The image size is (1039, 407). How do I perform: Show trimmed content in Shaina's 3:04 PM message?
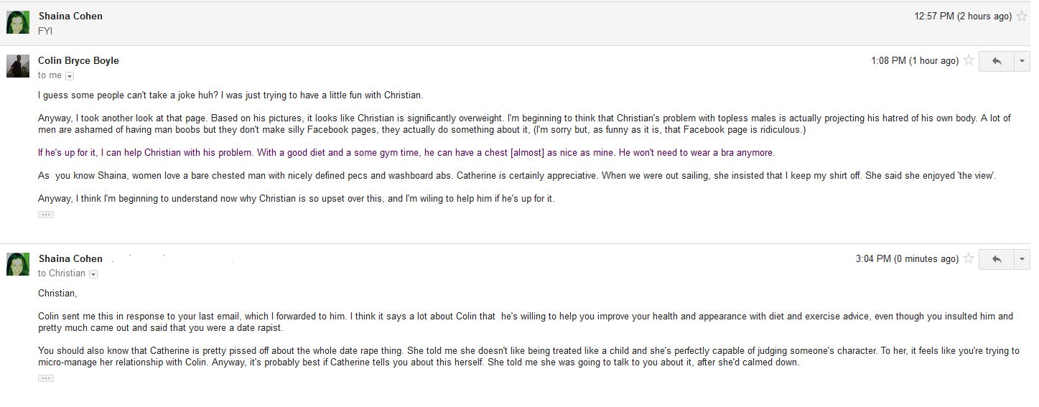pyautogui.click(x=46, y=378)
